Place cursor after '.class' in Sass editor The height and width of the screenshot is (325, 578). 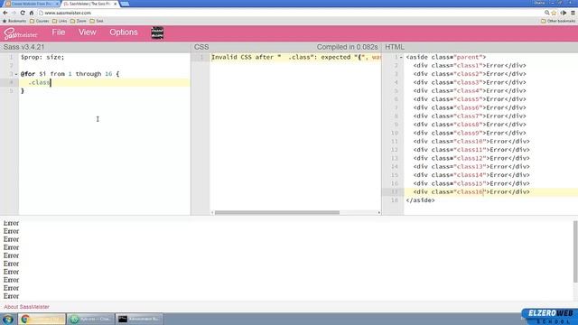point(51,82)
